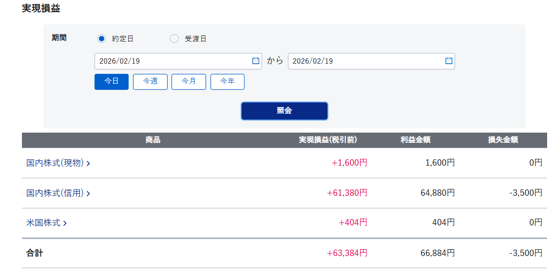Expand chevron next to 国内株式(現物)
Viewport: 552px width, 273px height.
click(x=88, y=164)
